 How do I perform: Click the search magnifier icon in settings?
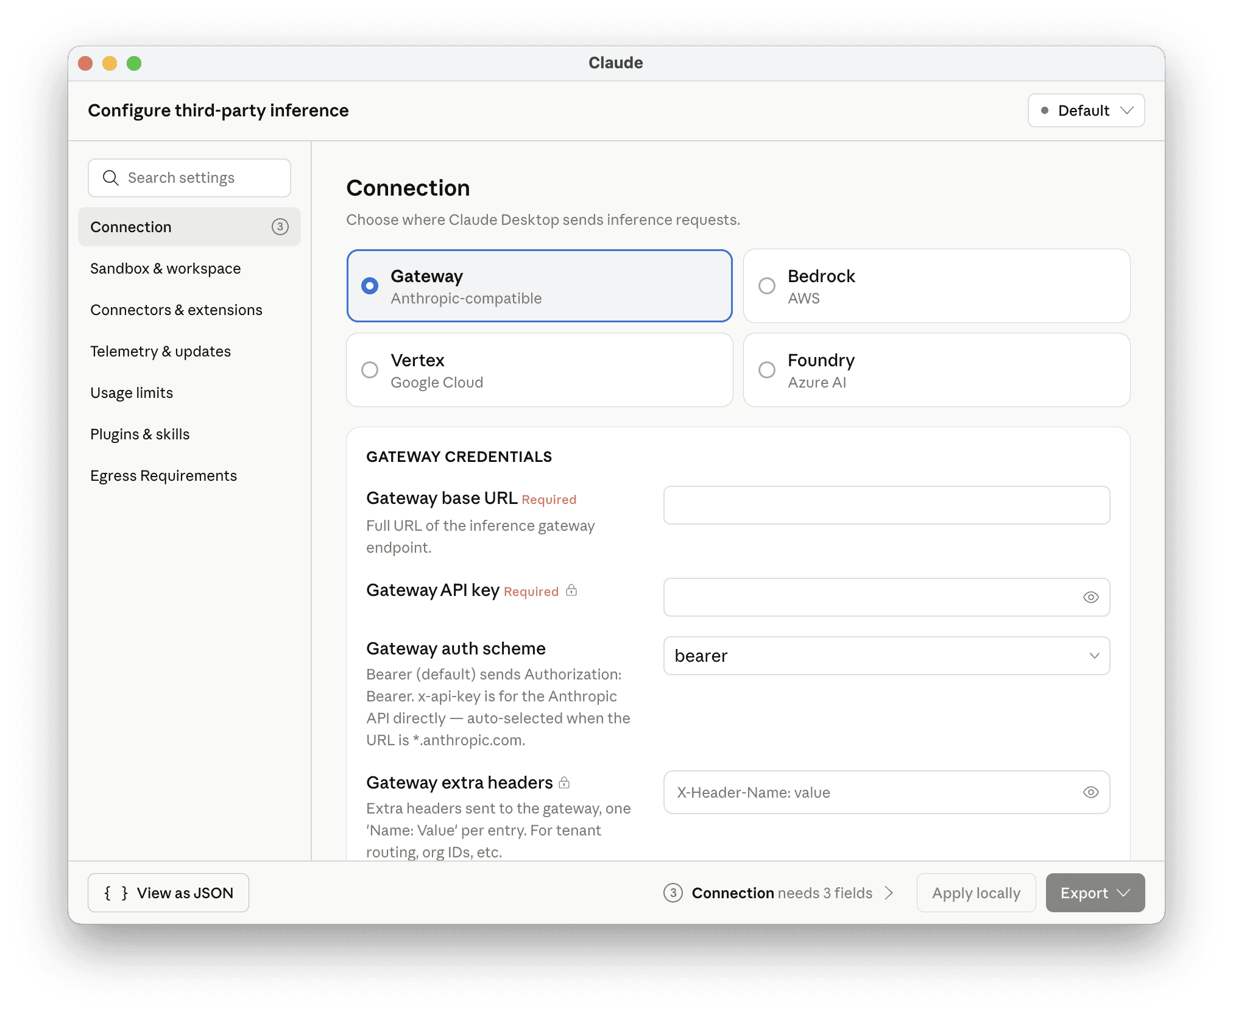pos(110,178)
